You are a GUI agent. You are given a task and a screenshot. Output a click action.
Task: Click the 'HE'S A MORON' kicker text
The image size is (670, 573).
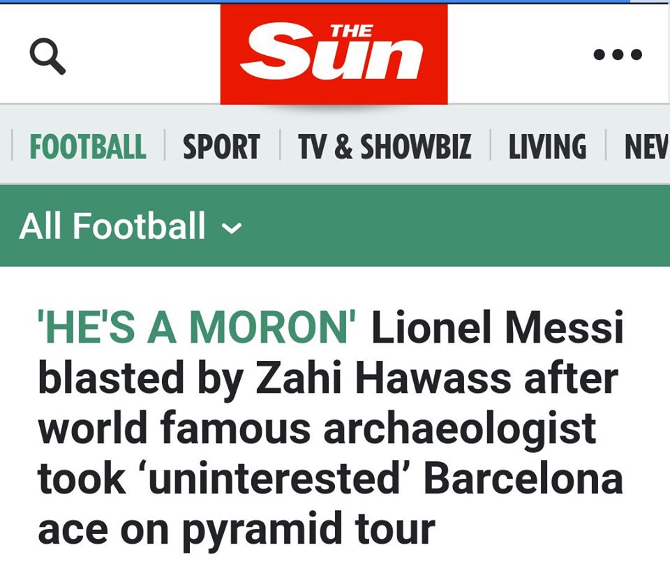[x=198, y=328]
